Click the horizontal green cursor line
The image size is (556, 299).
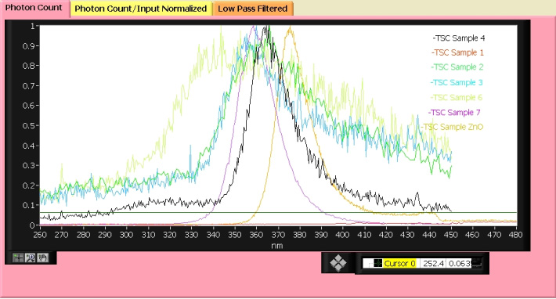[278, 213]
